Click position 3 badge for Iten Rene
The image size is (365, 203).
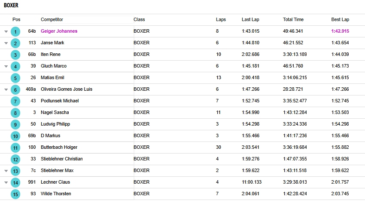click(x=15, y=55)
